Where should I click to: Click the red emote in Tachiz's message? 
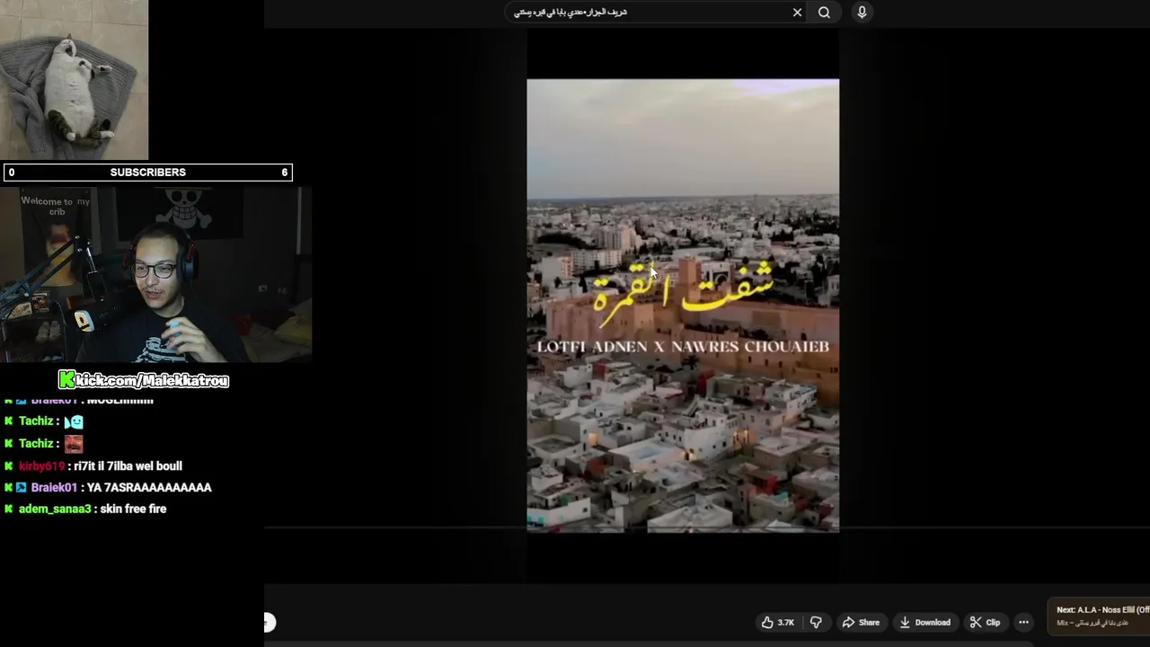coord(74,443)
